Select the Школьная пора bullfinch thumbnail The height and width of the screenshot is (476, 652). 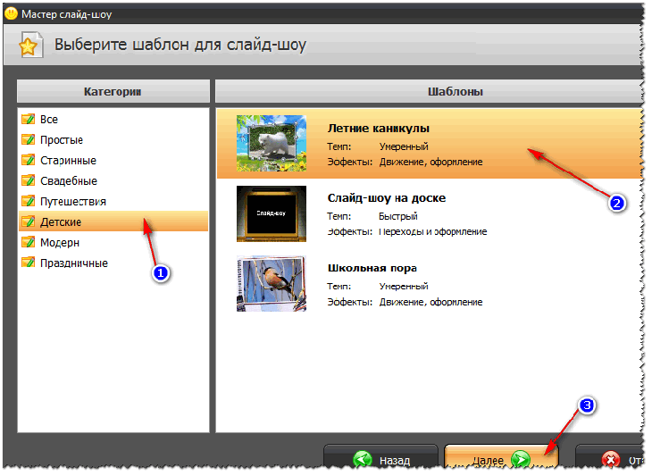click(272, 284)
